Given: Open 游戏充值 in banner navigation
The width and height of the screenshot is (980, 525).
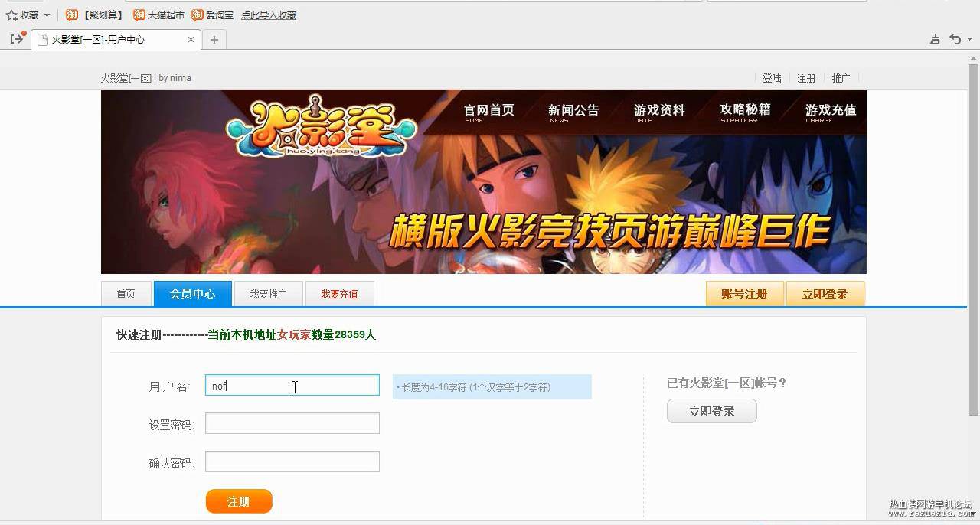Looking at the screenshot, I should (831, 113).
